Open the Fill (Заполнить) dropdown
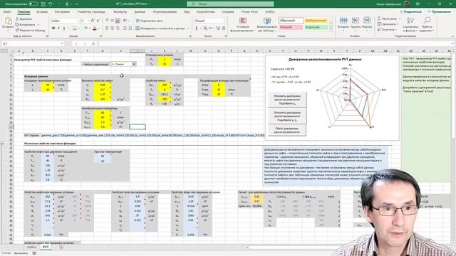 388,24
